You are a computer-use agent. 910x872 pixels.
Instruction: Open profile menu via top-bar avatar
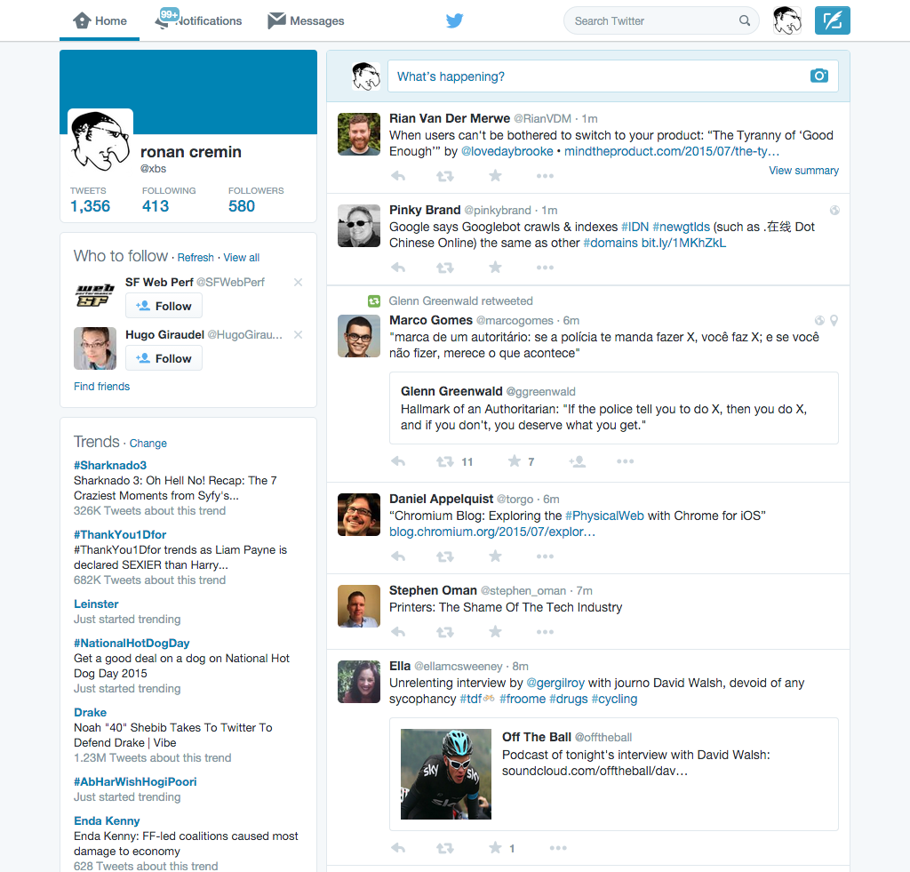[786, 20]
